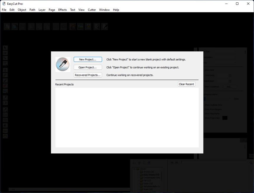
Task: Click the library refresh icon
Action: coord(149,163)
